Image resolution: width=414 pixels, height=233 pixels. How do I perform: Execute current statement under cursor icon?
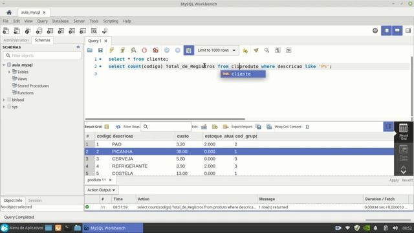122,50
